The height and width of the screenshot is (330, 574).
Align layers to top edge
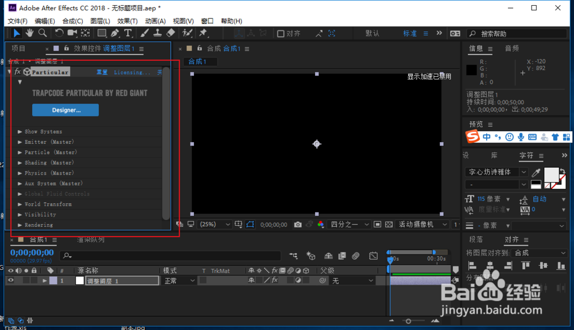[525, 266]
